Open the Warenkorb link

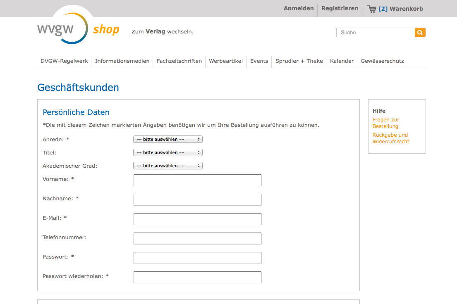(x=406, y=9)
